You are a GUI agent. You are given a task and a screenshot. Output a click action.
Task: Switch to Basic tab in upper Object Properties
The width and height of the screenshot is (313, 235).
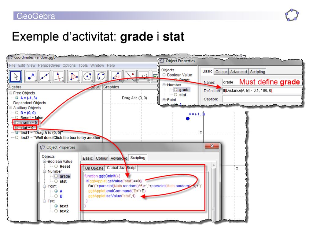pyautogui.click(x=207, y=71)
